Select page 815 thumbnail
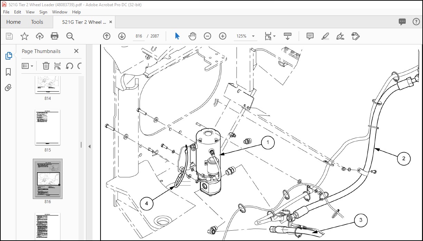The image size is (423, 241). [x=48, y=127]
